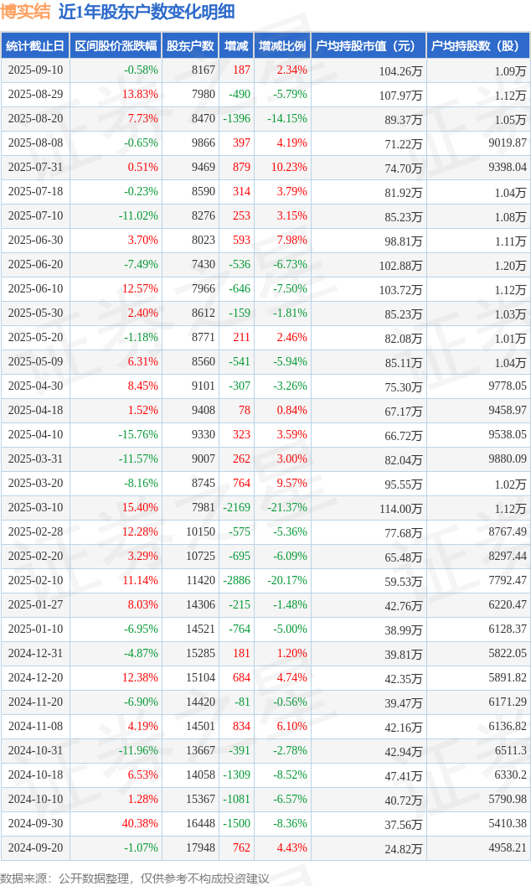The image size is (531, 886).
Task: Select the 区间股价涨跌幅 column header
Action: pyautogui.click(x=115, y=46)
